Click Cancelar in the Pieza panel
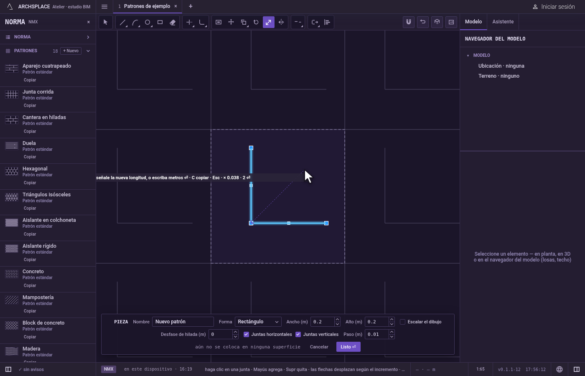This screenshot has height=376, width=585. coord(319,347)
